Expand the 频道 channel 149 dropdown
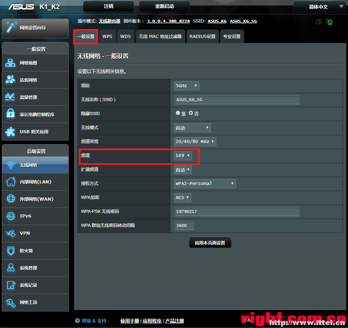This screenshot has height=328, width=348. pos(183,156)
